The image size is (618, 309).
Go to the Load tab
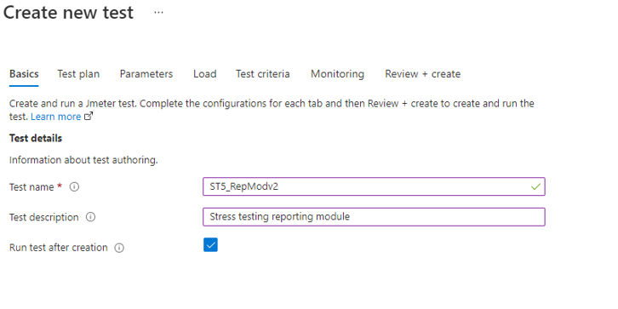point(204,74)
